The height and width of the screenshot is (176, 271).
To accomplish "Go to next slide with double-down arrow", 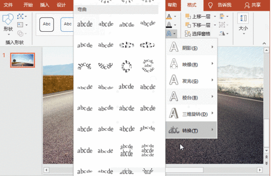I will 266,163.
